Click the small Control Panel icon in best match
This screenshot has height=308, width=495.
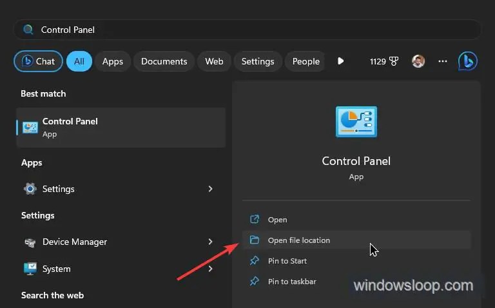click(30, 128)
